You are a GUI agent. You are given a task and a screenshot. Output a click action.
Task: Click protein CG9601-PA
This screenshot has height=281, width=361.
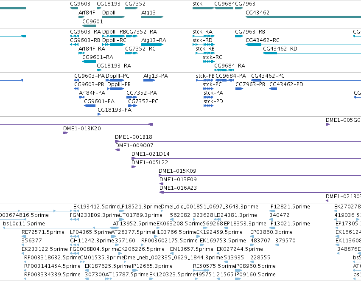[x=90, y=106]
